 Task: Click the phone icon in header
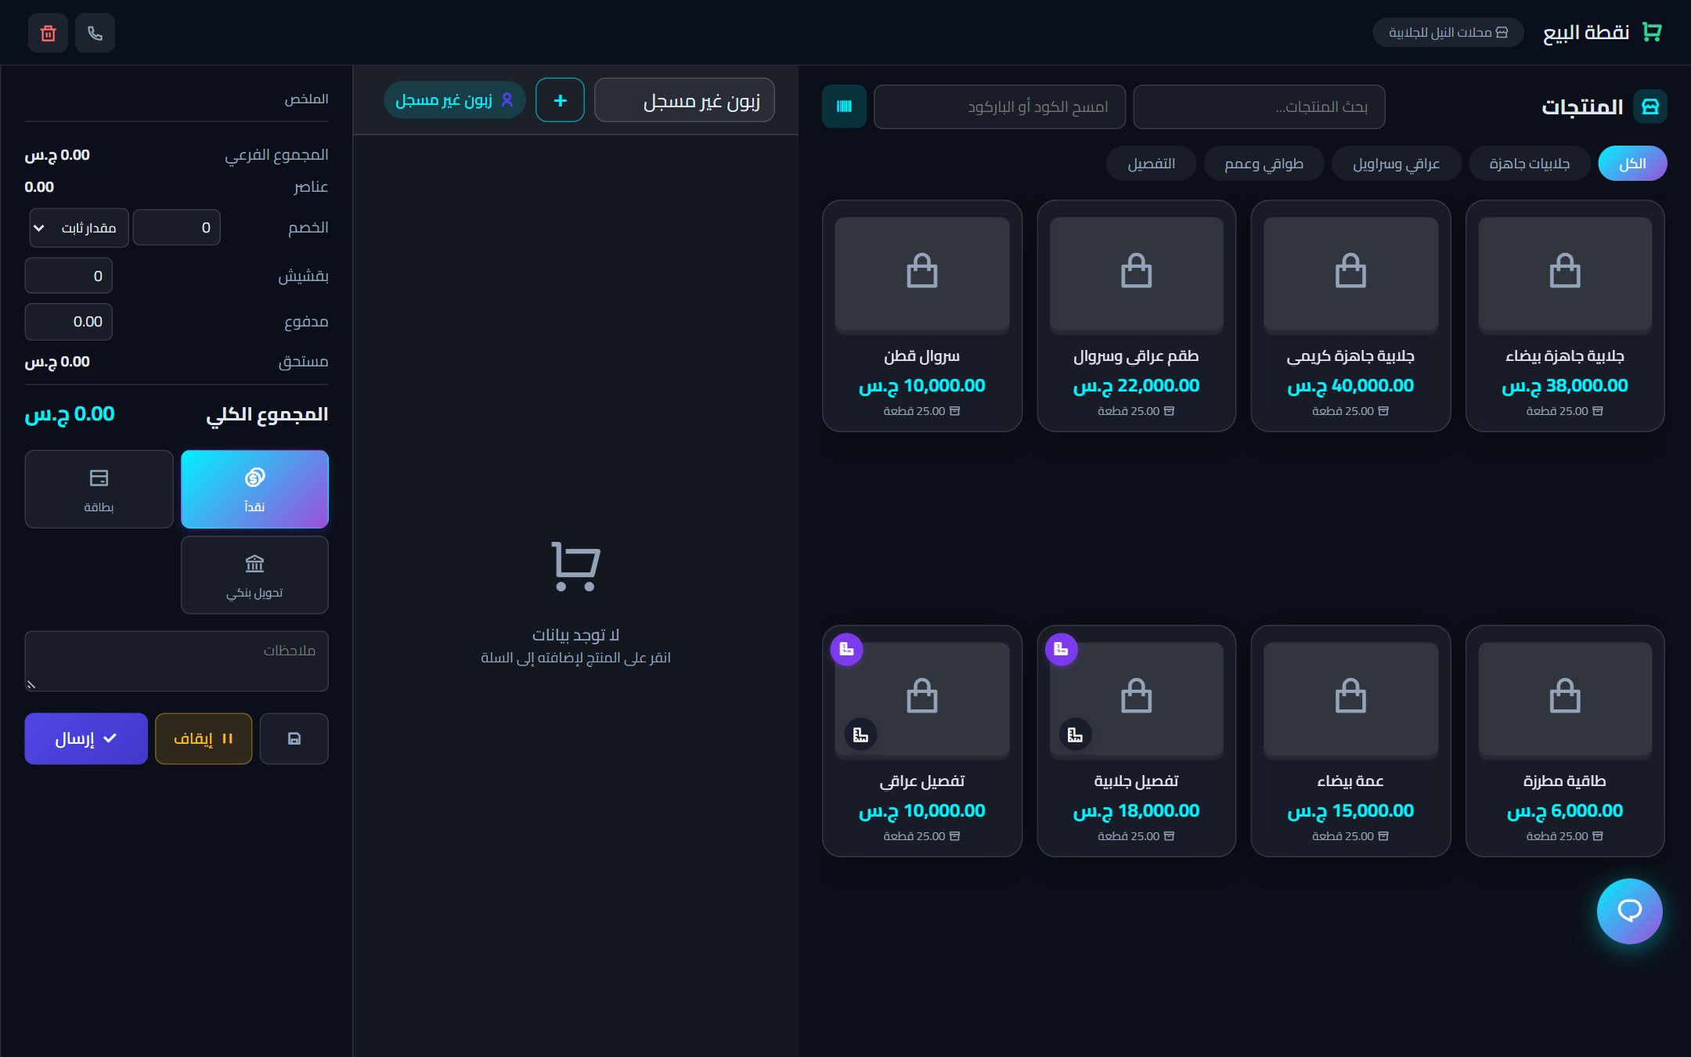click(x=95, y=33)
